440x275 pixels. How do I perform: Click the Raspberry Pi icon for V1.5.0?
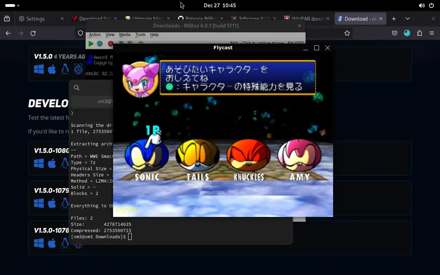tap(78, 69)
